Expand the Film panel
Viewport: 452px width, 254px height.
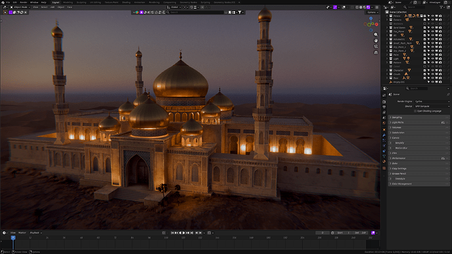(x=419, y=153)
